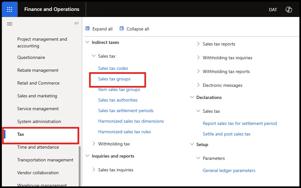Click Expand all label
The image size is (301, 188).
pyautogui.click(x=102, y=29)
